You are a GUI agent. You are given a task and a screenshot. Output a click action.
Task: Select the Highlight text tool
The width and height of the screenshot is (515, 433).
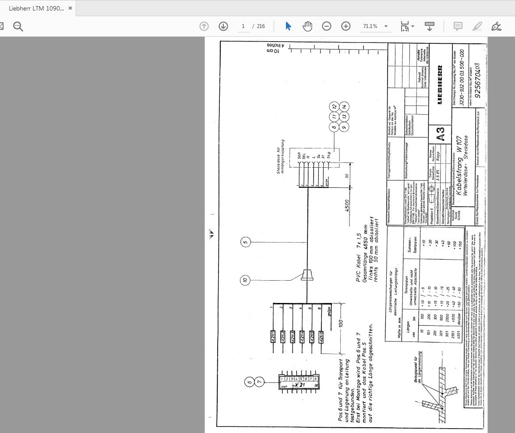pos(477,26)
